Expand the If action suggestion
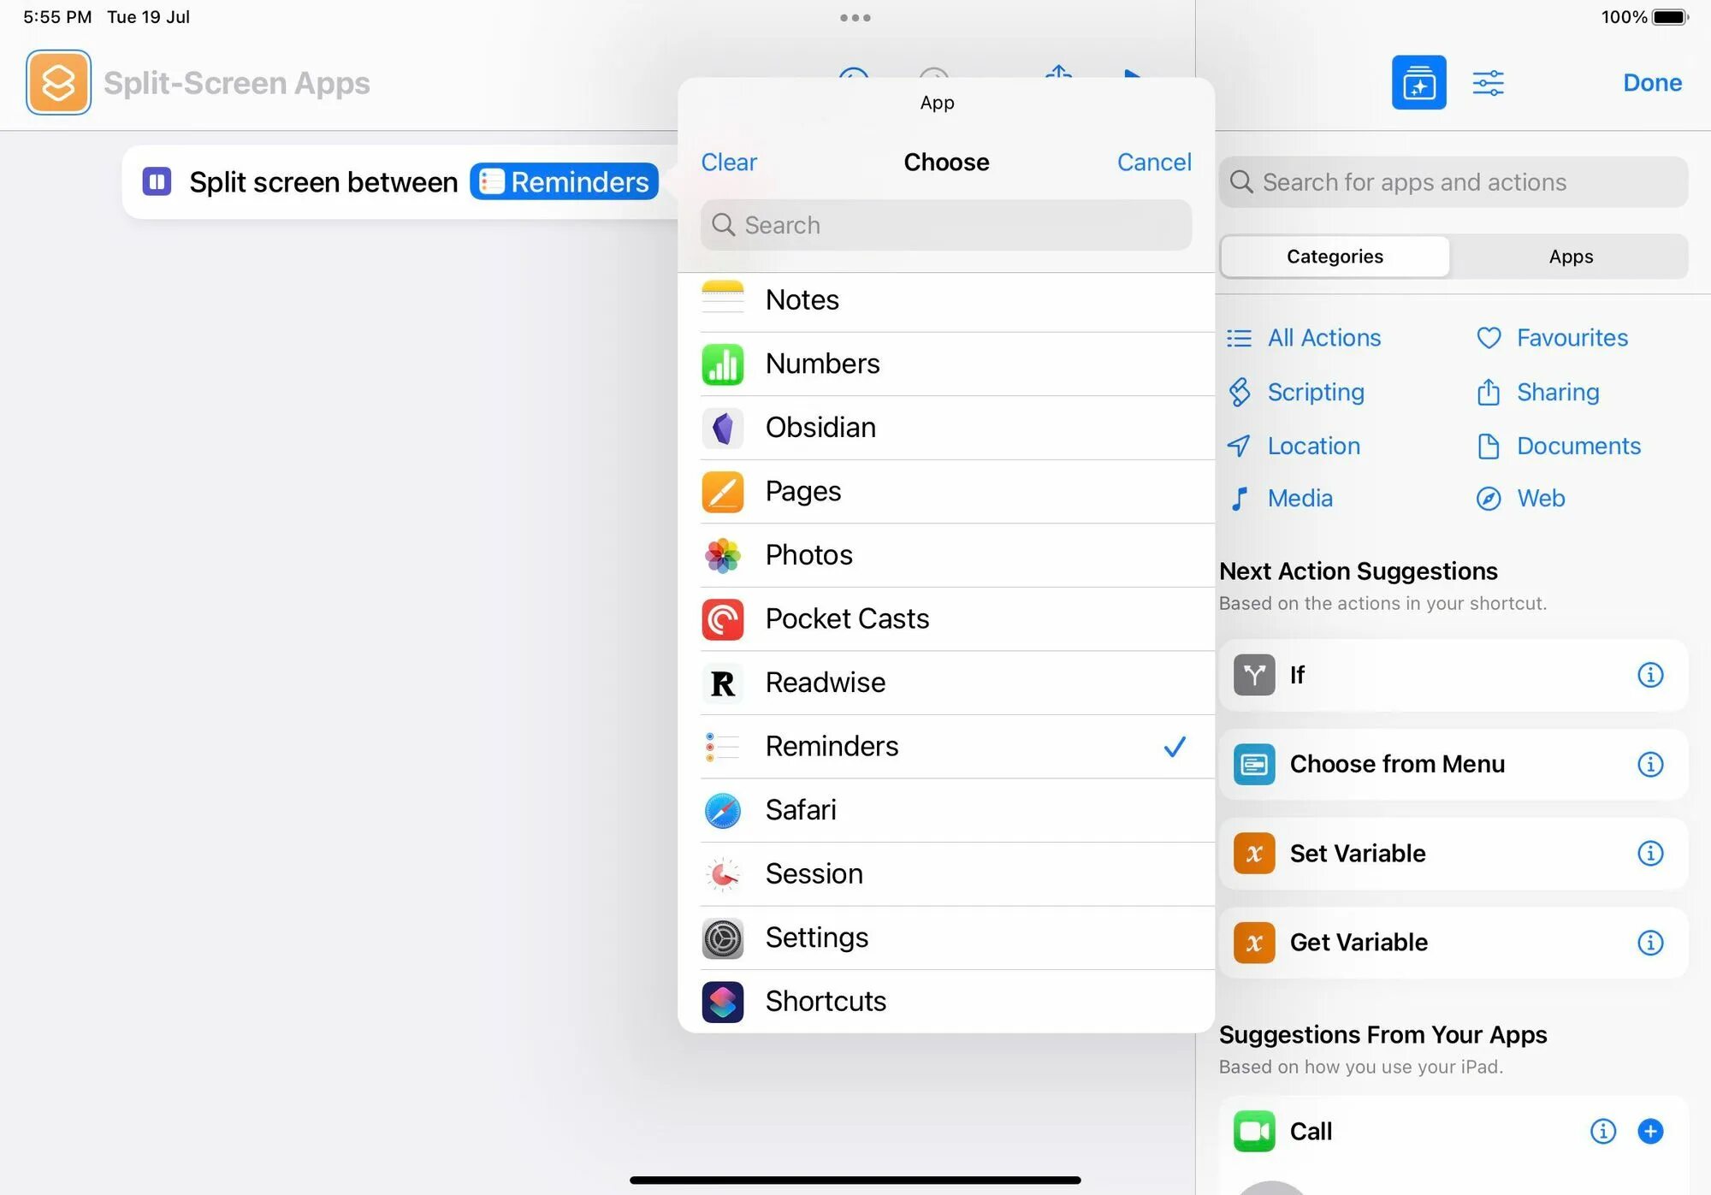Screen dimensions: 1711x1195 tap(1651, 673)
